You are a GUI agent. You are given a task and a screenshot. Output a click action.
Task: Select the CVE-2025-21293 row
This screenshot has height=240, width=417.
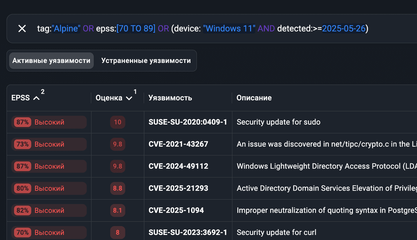(x=178, y=188)
